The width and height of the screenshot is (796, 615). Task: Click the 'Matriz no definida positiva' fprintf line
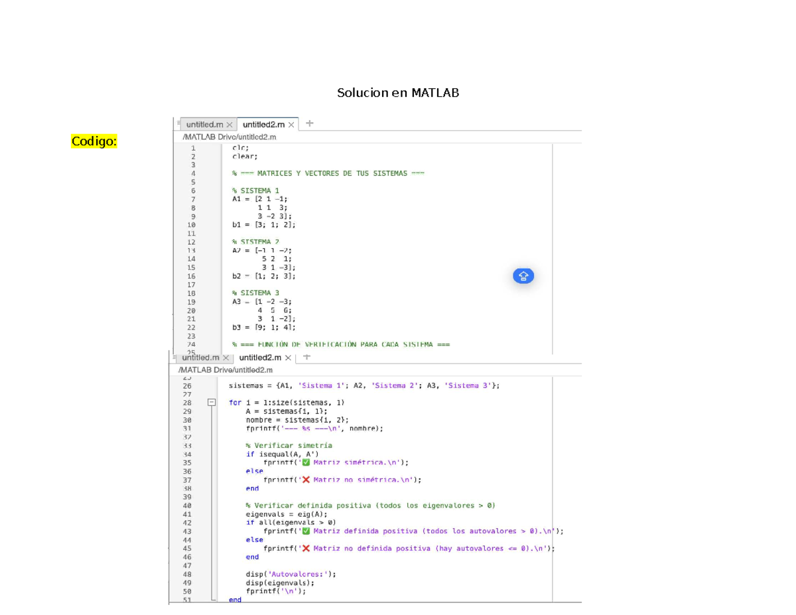click(409, 549)
